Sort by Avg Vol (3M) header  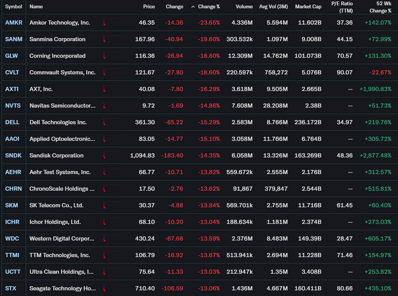click(273, 6)
